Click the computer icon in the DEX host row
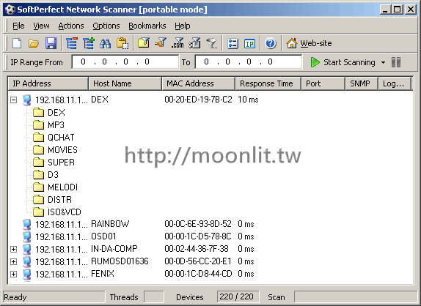The image size is (421, 306). [27, 100]
